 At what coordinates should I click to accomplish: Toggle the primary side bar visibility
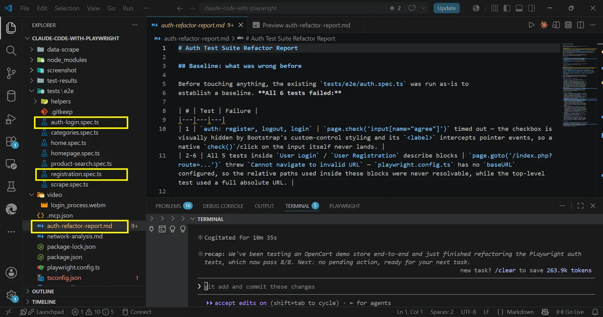507,8
